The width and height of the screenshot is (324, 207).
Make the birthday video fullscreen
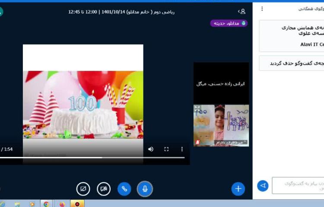[x=166, y=149]
